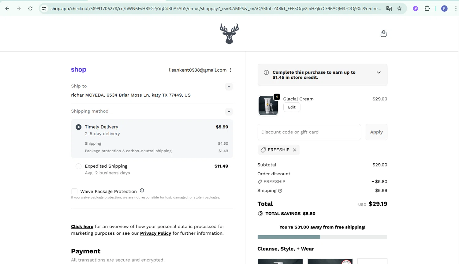Open the translate page icon

click(389, 9)
